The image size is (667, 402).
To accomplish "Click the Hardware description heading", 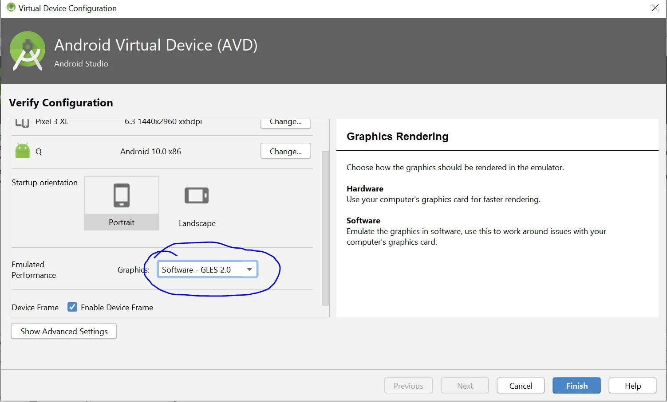I will (x=365, y=188).
